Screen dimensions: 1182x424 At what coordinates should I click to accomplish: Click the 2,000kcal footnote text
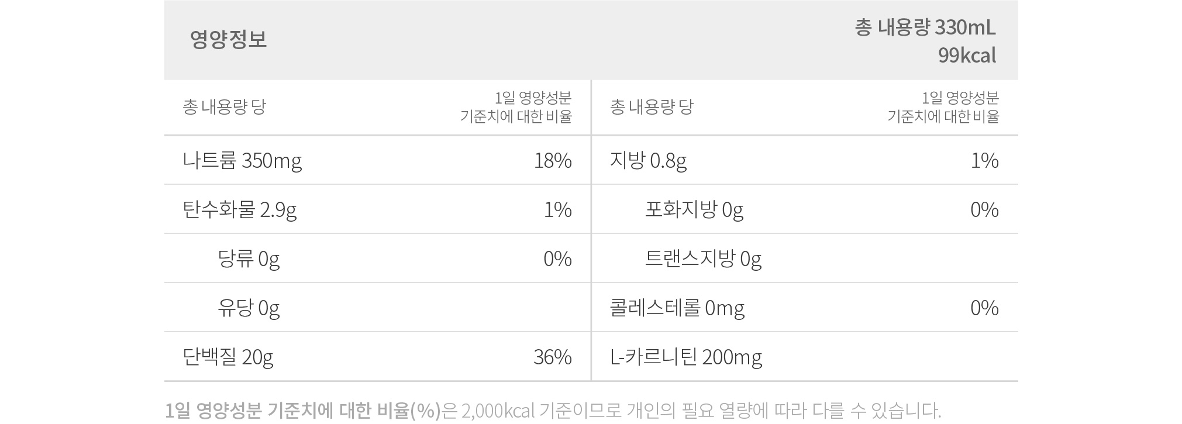point(498,411)
